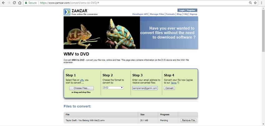Screen dimensions: 265x126
Task: Go to browser home page icon
Action: (x=20, y=3)
